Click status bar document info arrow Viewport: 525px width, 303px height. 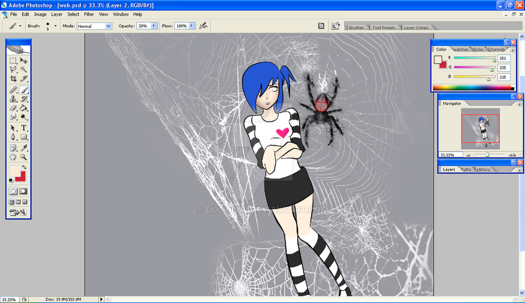click(102, 299)
